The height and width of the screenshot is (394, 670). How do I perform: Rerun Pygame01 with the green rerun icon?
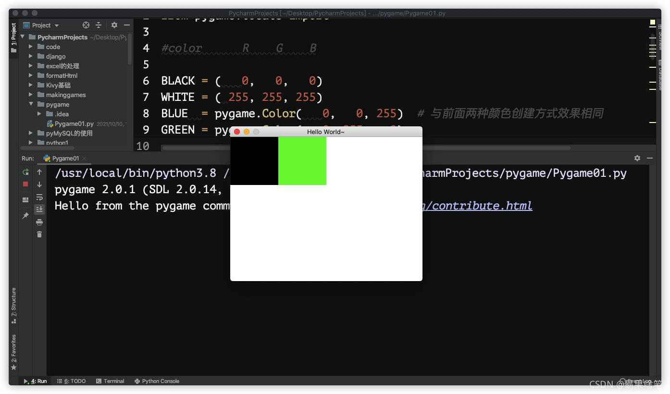pos(26,172)
